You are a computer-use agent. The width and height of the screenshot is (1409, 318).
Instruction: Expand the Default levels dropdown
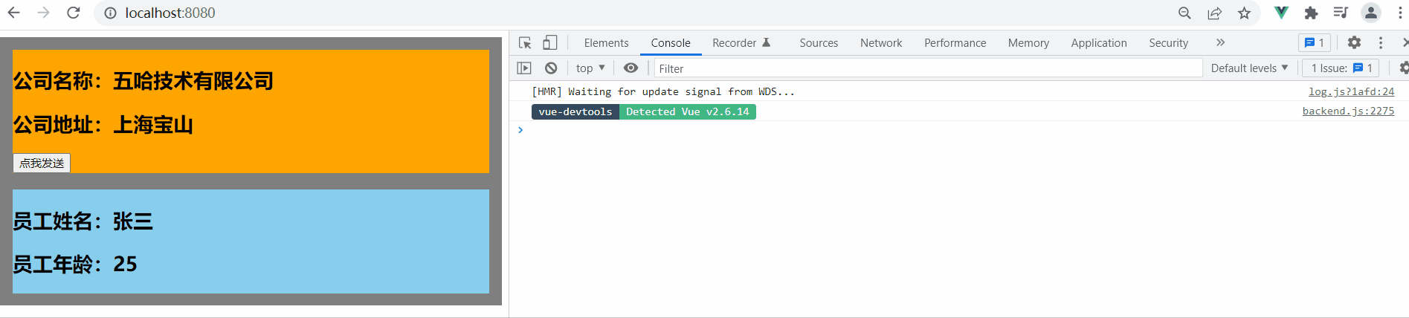(x=1249, y=68)
